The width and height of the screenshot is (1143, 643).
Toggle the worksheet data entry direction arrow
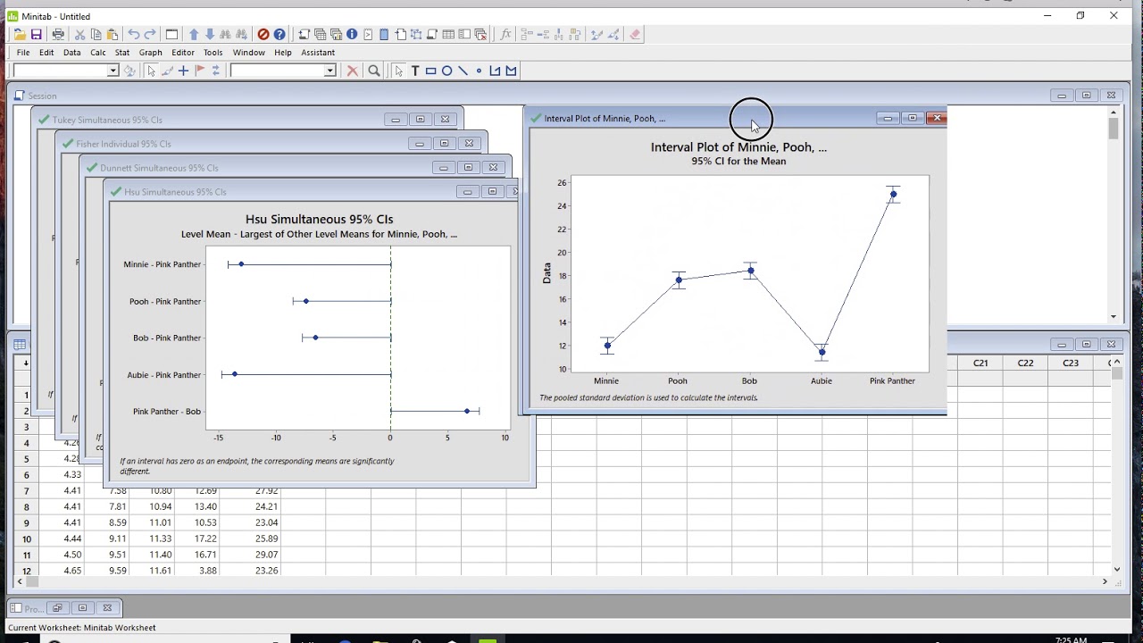[26, 363]
